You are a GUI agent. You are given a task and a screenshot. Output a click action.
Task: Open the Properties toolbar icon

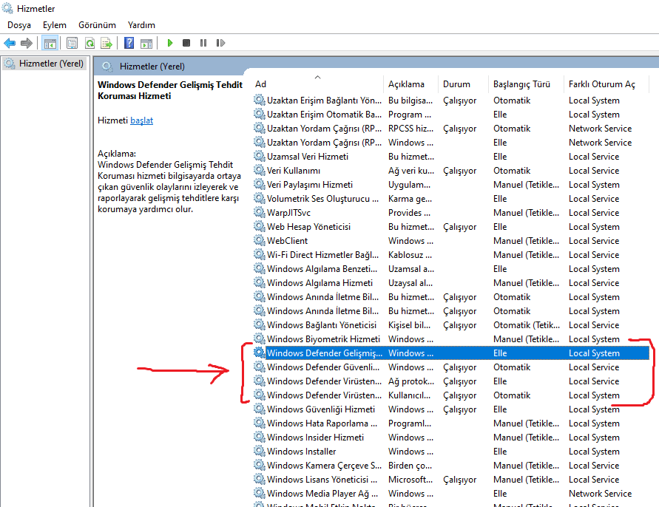tap(72, 43)
